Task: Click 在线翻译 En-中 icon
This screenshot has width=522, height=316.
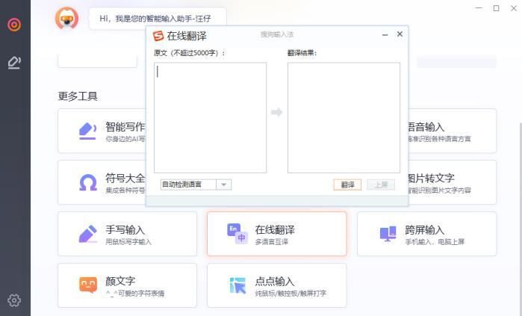Action: coord(237,234)
